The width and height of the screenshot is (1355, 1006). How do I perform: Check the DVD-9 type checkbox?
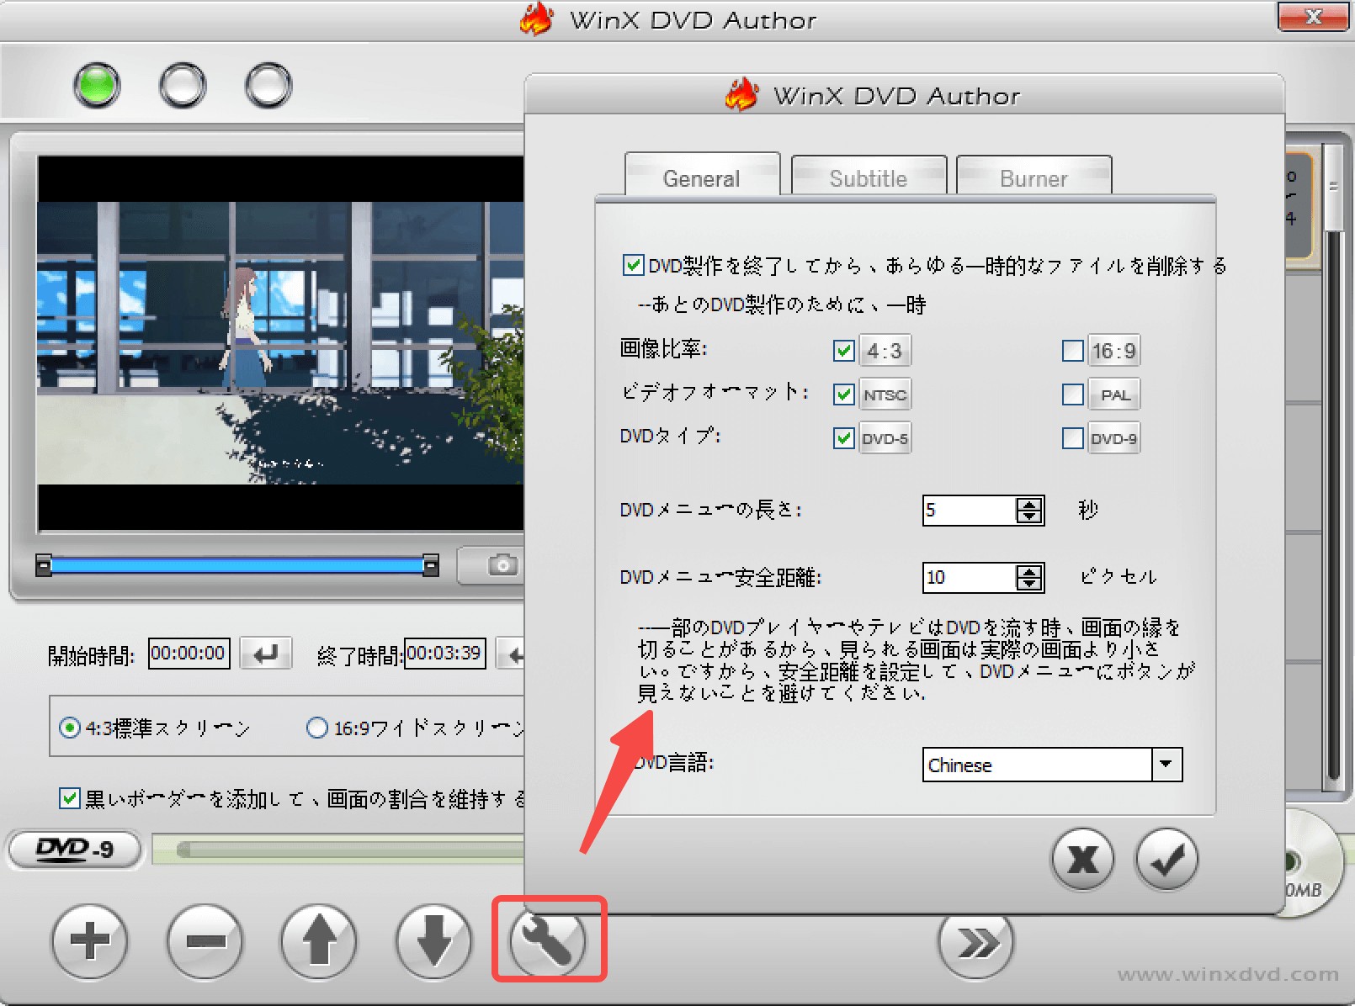tap(1072, 437)
